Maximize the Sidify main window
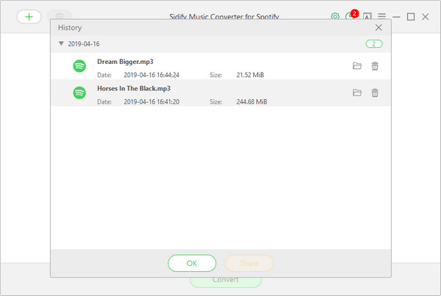 click(x=411, y=17)
